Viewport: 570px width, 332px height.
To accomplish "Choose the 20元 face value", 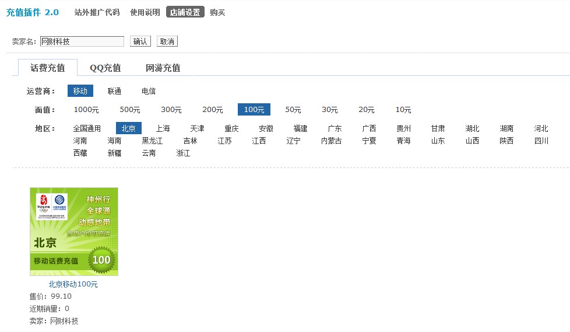I will pyautogui.click(x=367, y=110).
